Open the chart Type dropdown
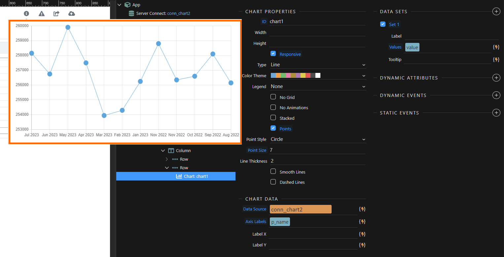This screenshot has height=257, width=504. click(x=317, y=65)
